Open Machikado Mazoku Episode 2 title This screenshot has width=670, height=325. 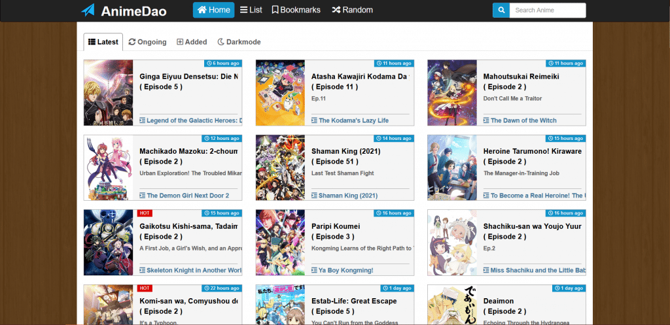tap(188, 156)
